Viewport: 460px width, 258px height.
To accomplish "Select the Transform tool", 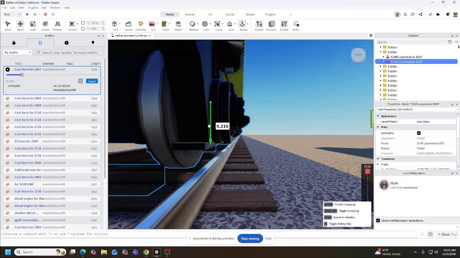I will coord(57,25).
